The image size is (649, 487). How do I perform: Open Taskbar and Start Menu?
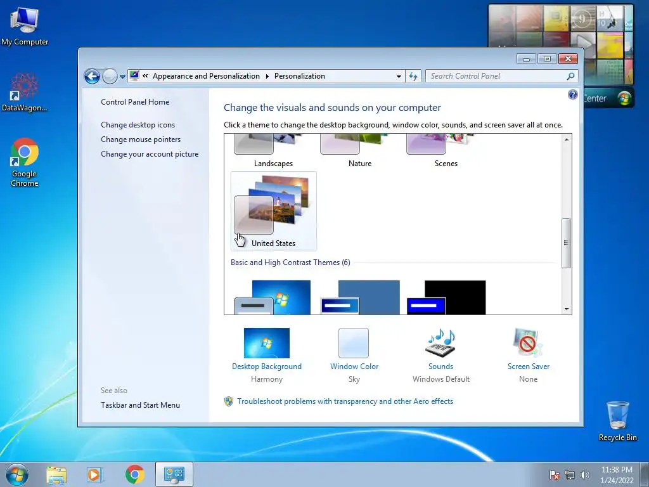pos(140,405)
